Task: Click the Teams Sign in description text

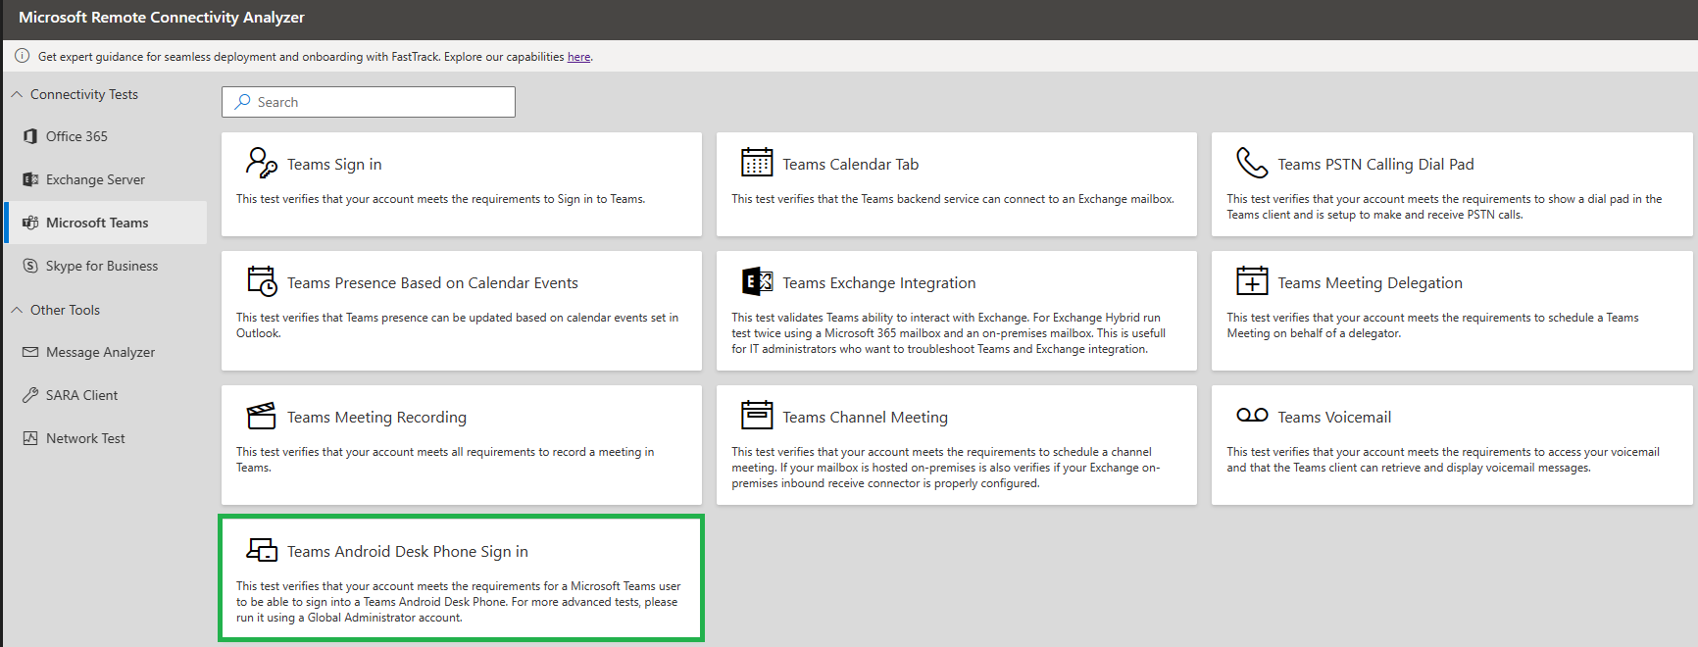Action: click(440, 199)
